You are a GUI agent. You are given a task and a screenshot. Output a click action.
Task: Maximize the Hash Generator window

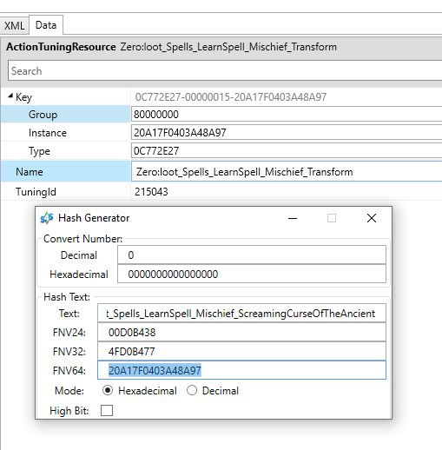click(332, 218)
